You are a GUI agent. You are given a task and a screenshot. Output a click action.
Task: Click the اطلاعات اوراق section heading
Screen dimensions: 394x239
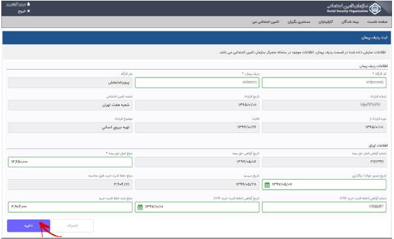pos(378,146)
